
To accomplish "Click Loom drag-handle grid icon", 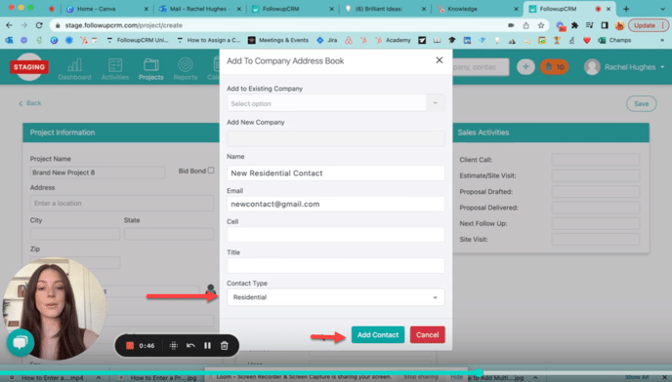I will point(174,345).
